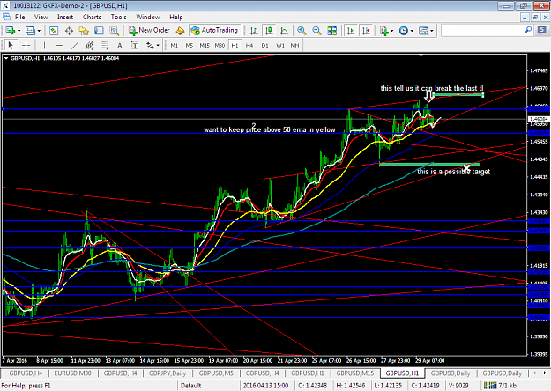Image resolution: width=551 pixels, height=391 pixels.
Task: Switch to the EURUSD,M30 chart tab
Action: click(72, 373)
